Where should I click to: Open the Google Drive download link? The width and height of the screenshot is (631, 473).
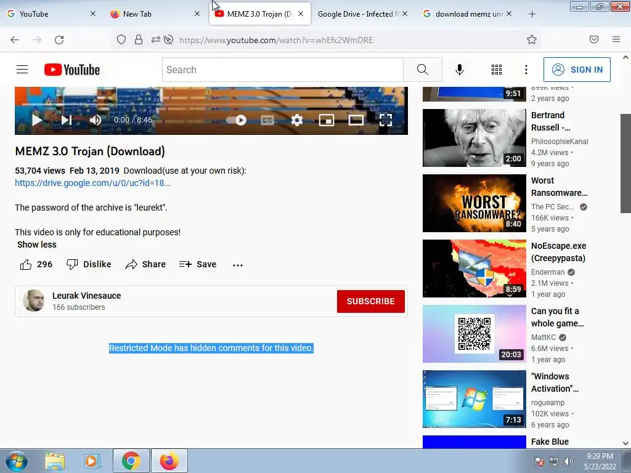point(92,183)
